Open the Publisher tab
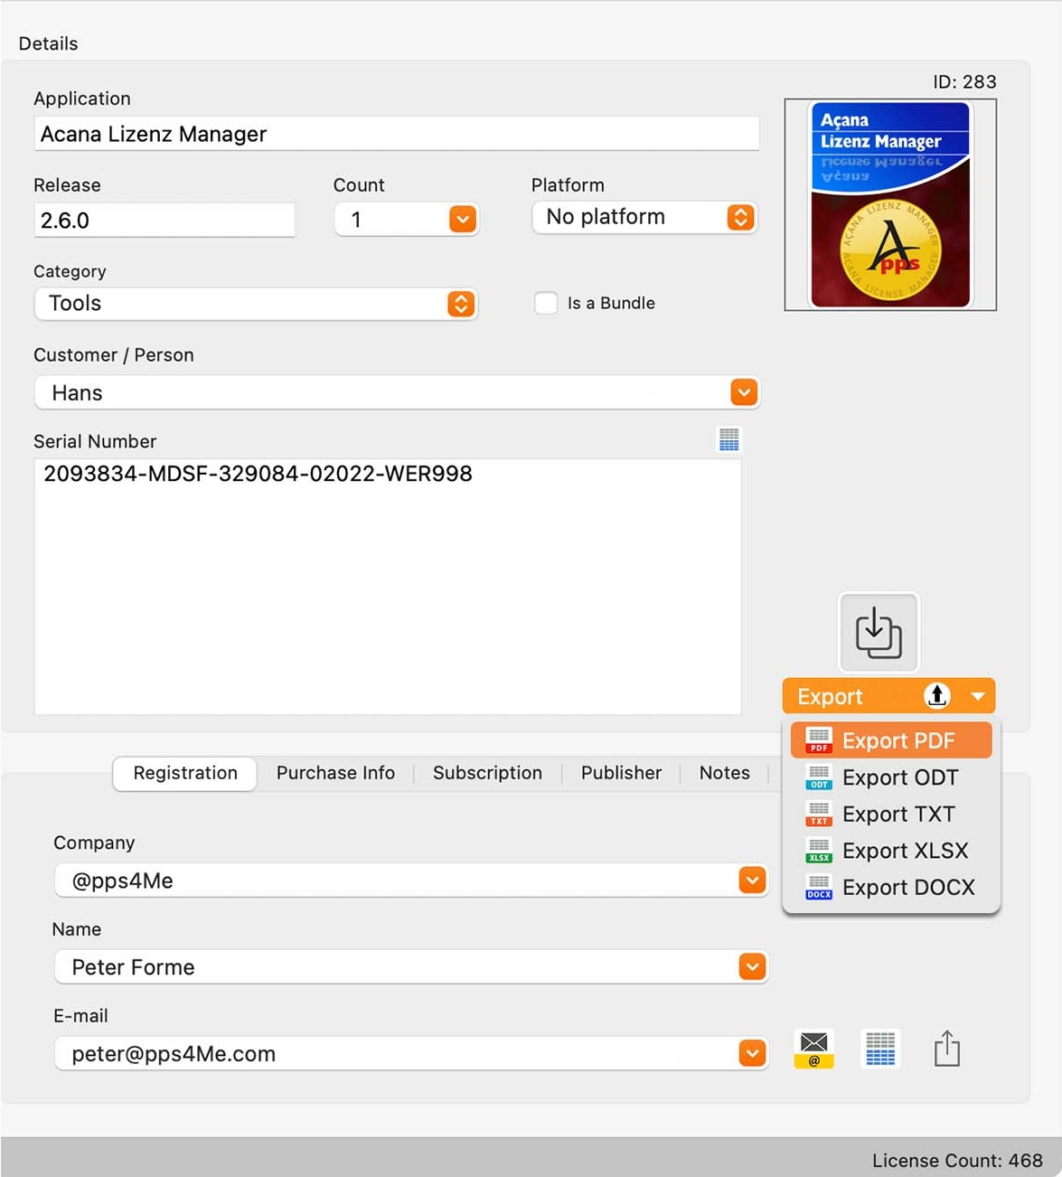Viewport: 1062px width, 1177px height. pos(621,773)
